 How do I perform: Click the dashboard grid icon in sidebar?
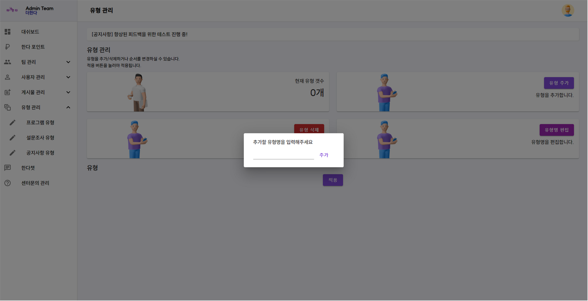(x=7, y=32)
